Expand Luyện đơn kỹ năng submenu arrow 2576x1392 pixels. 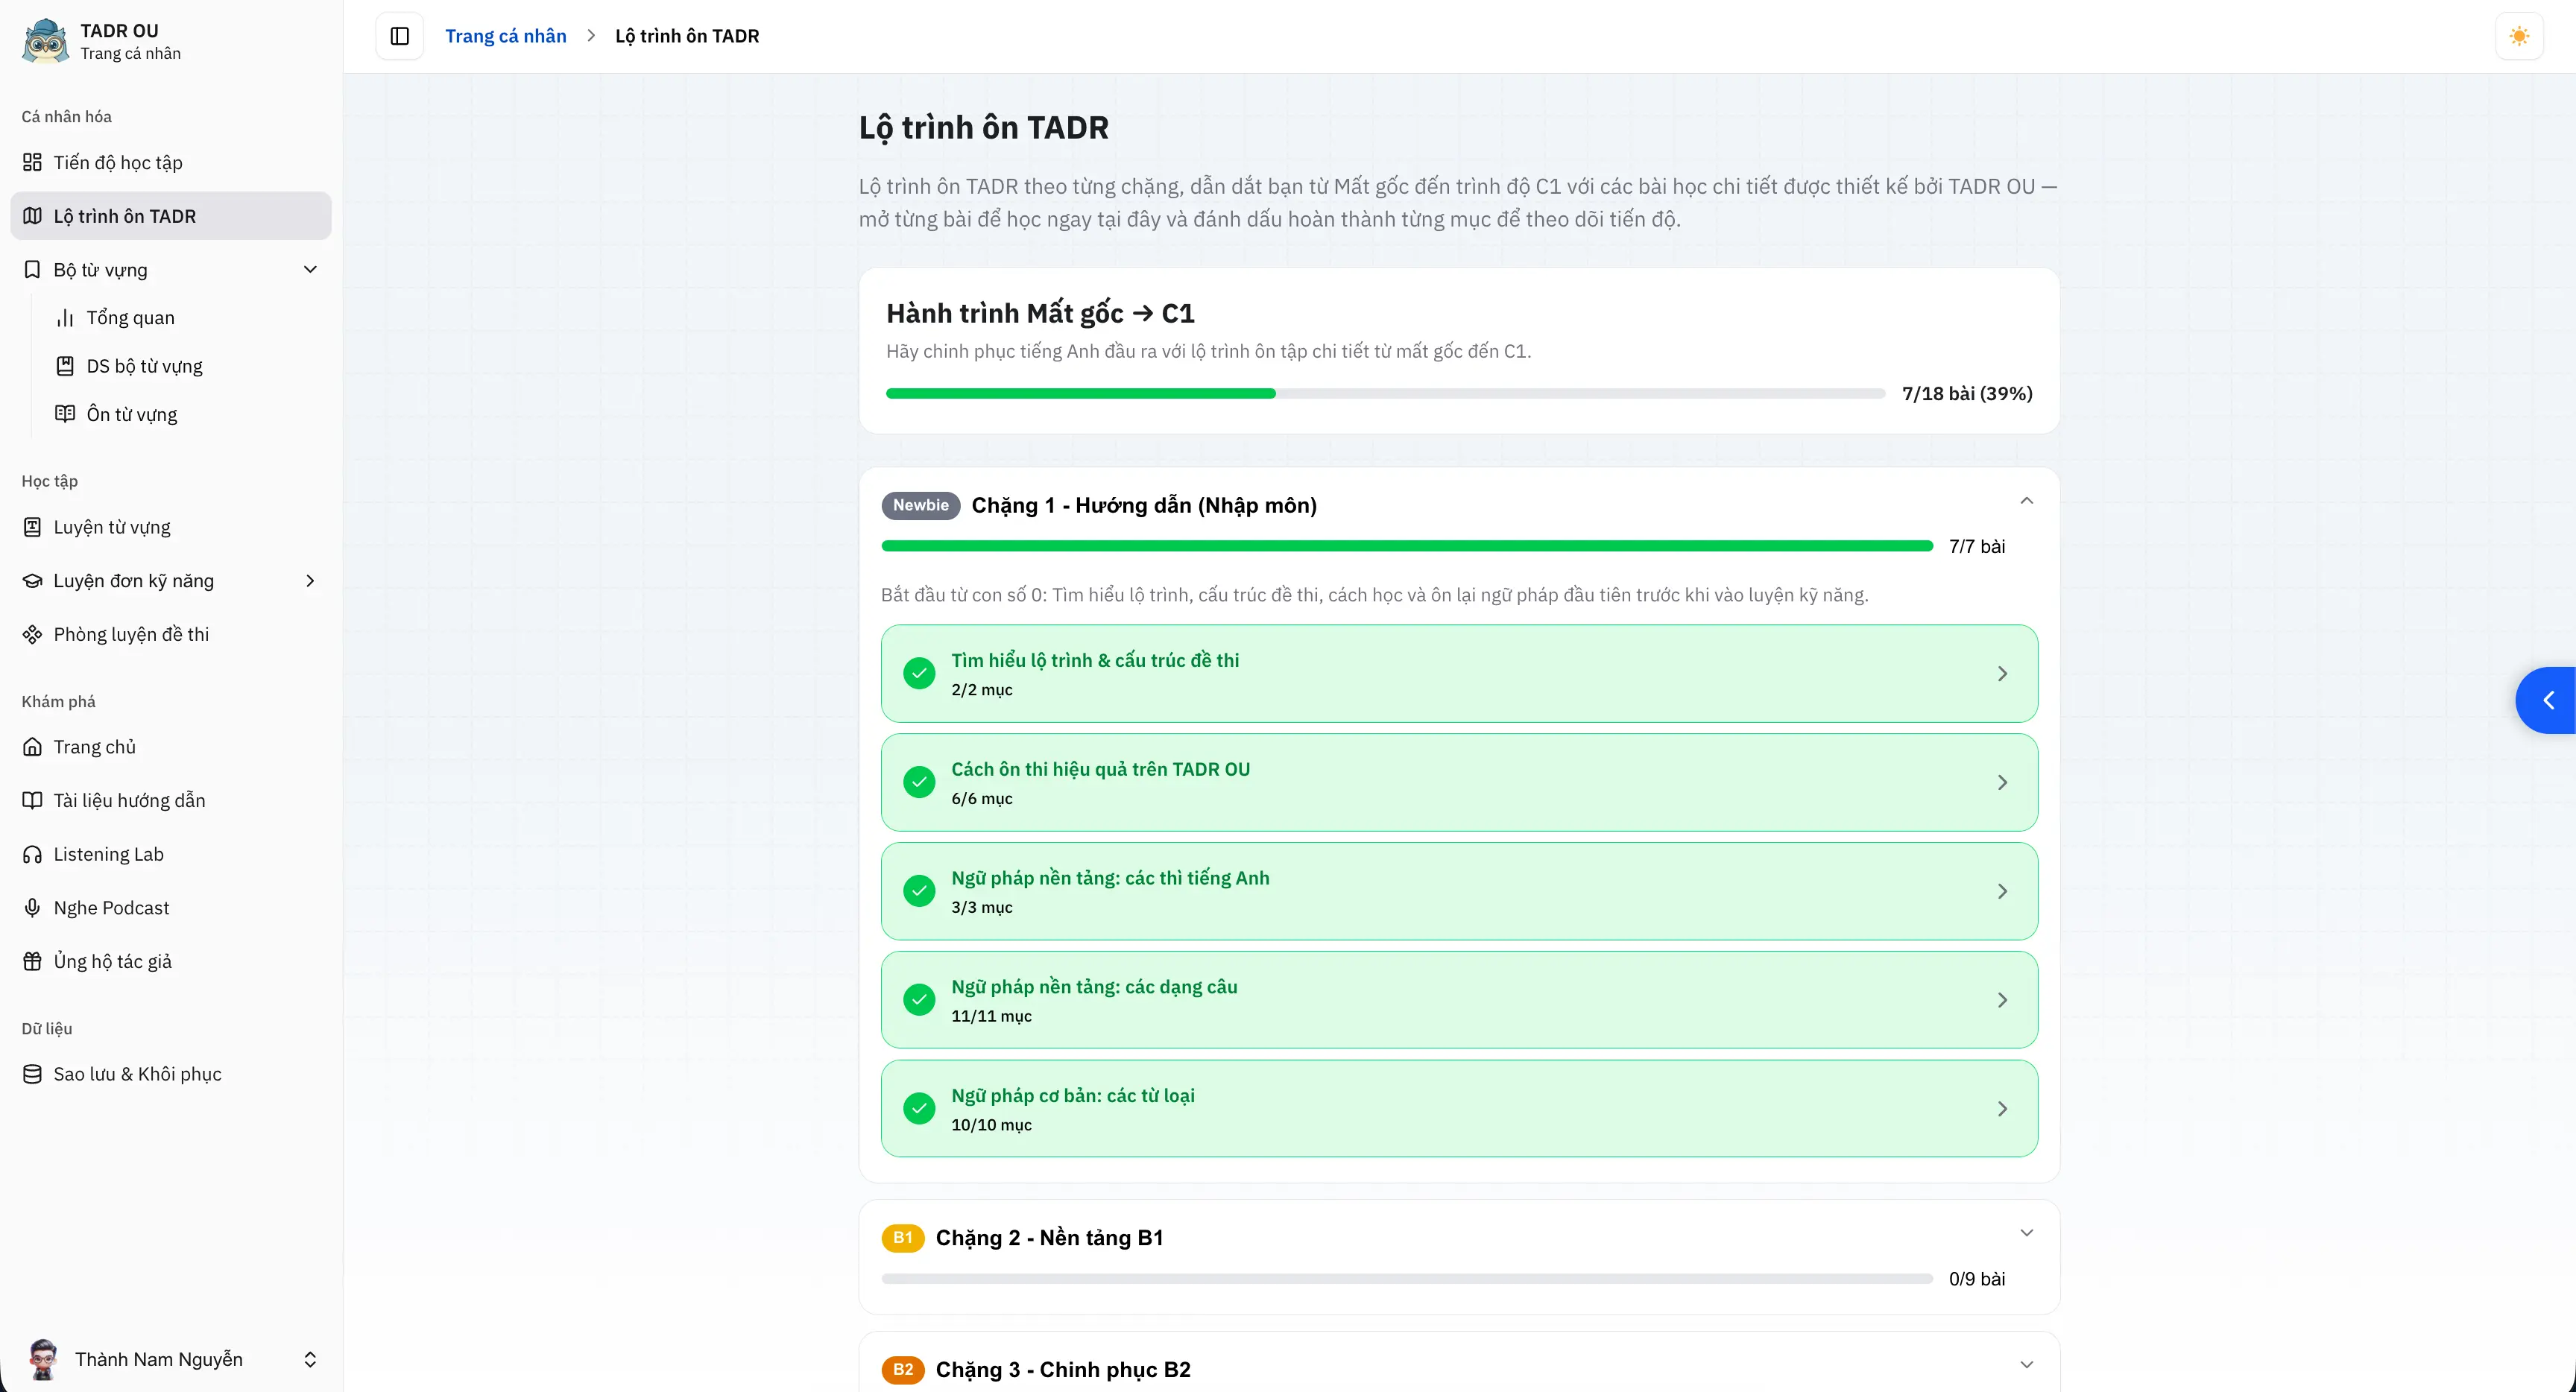click(310, 581)
